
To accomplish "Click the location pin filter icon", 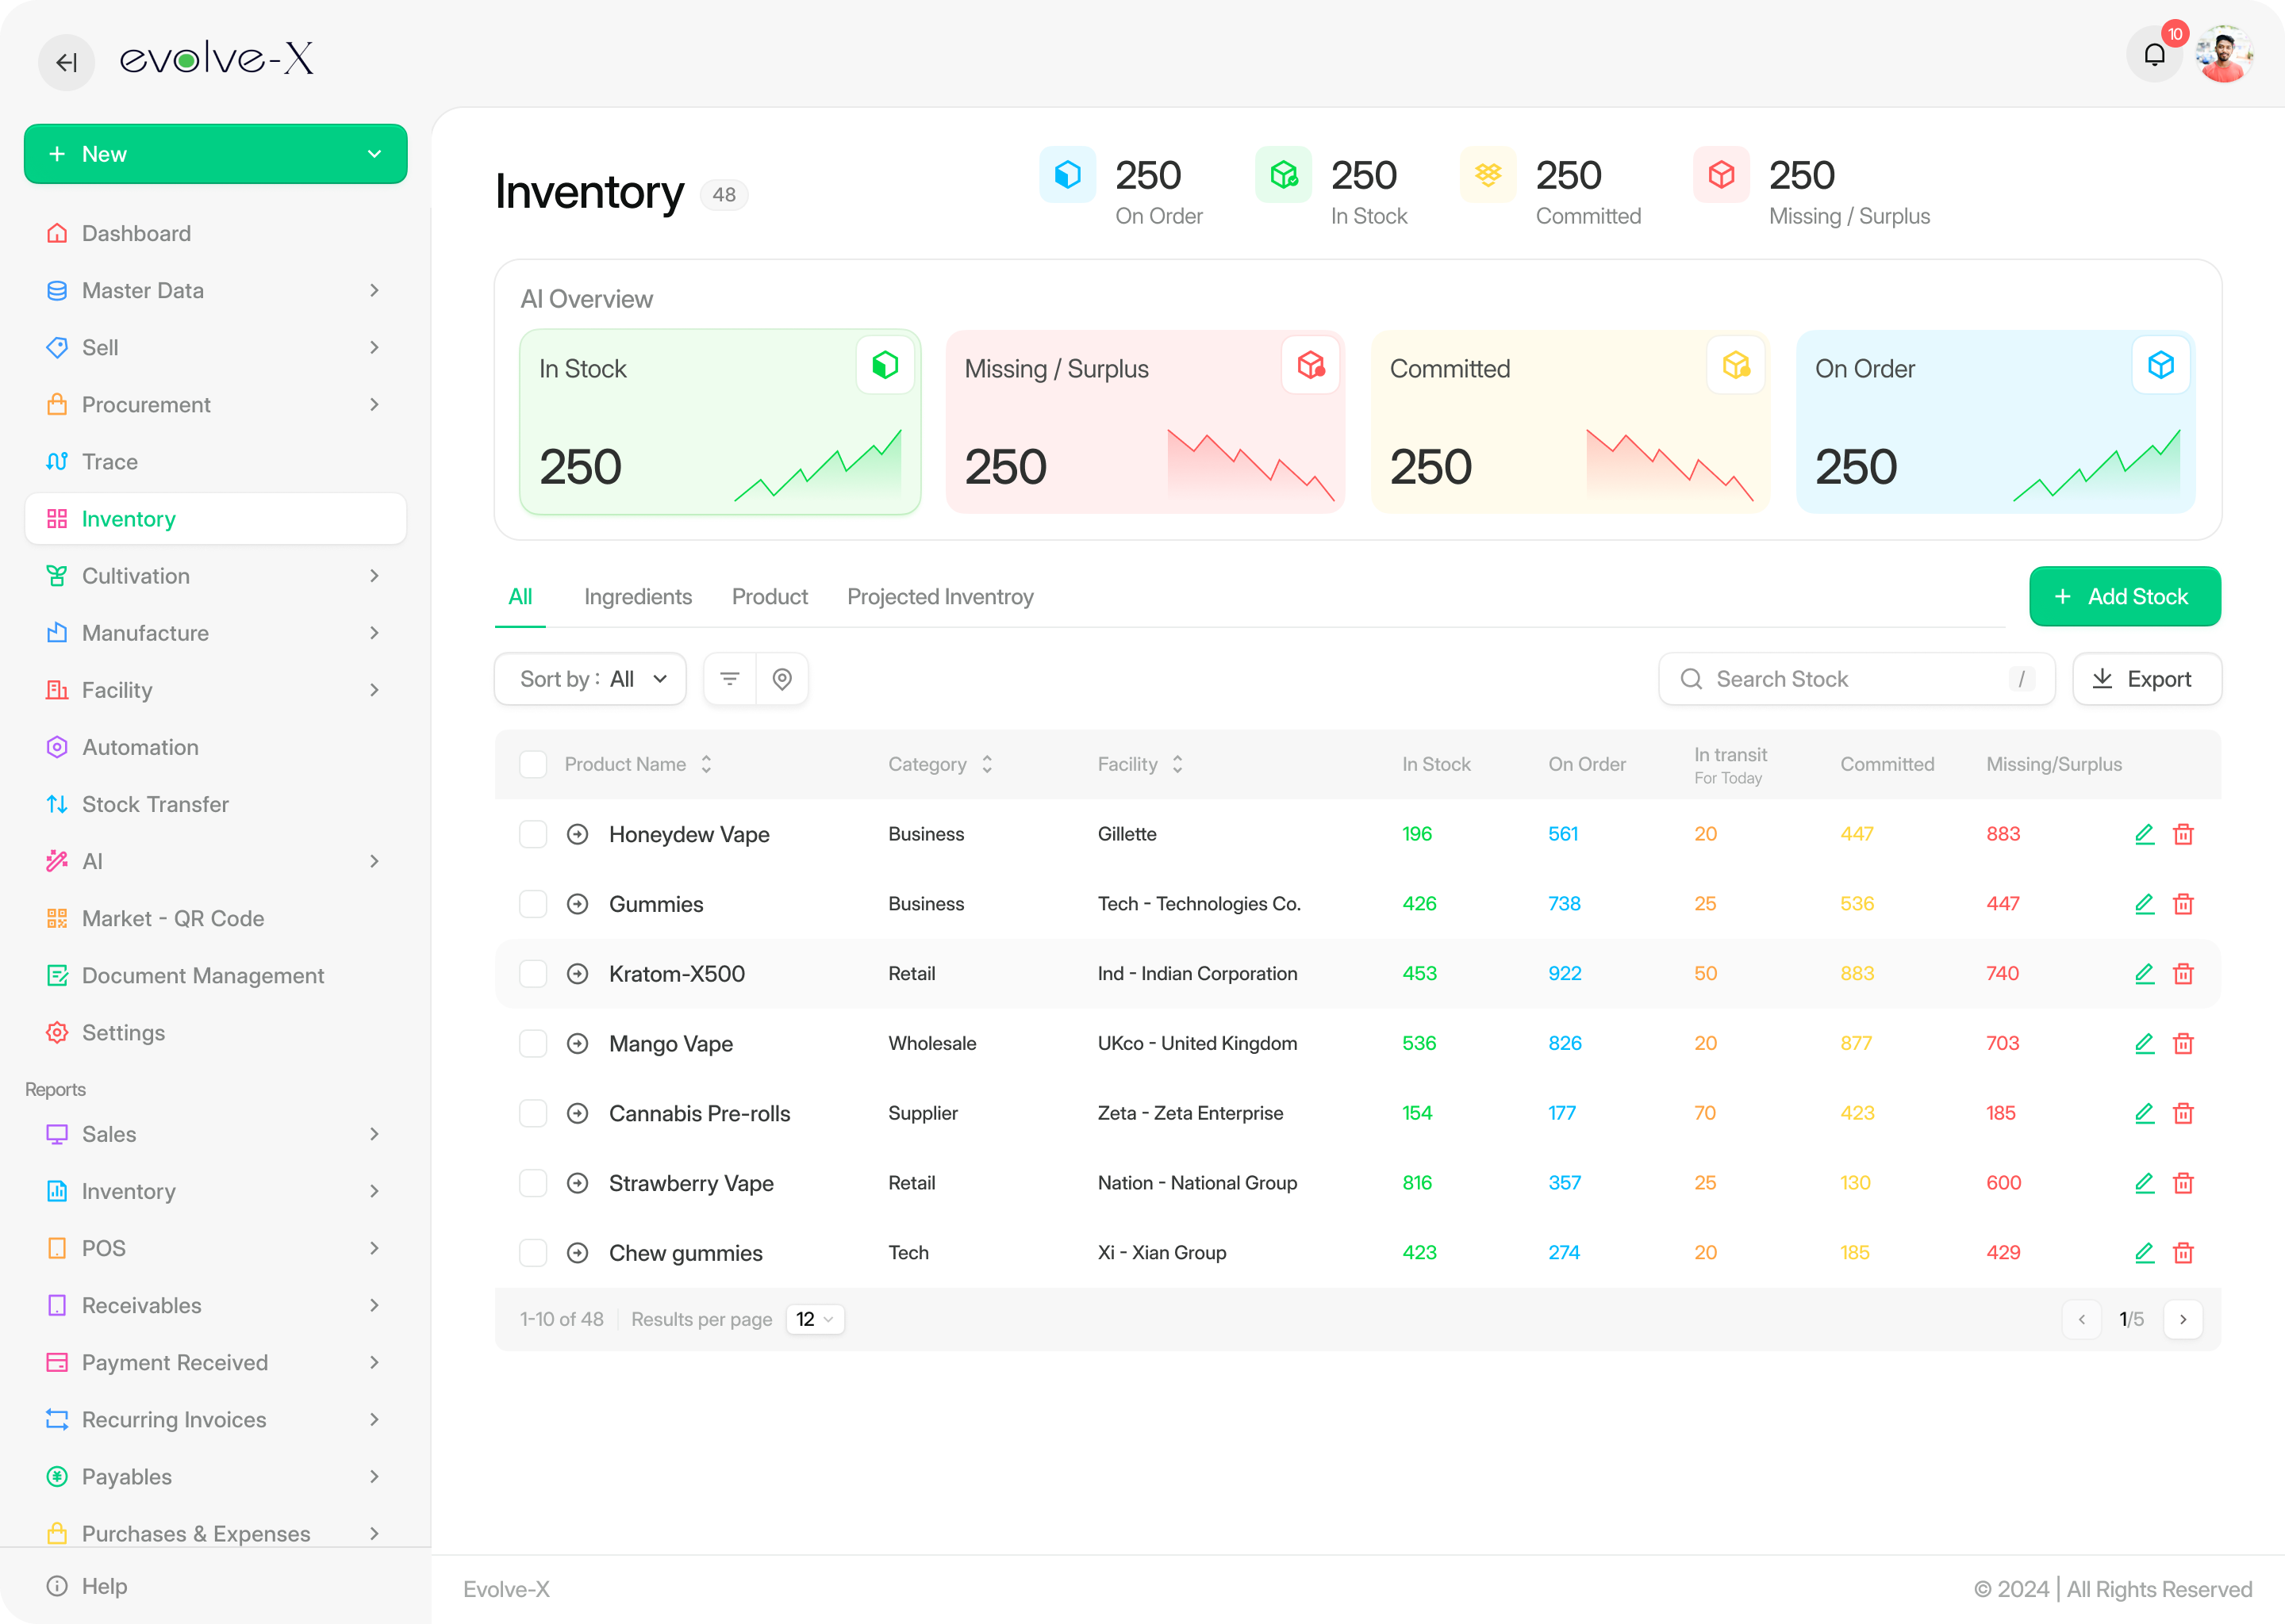I will tap(782, 679).
